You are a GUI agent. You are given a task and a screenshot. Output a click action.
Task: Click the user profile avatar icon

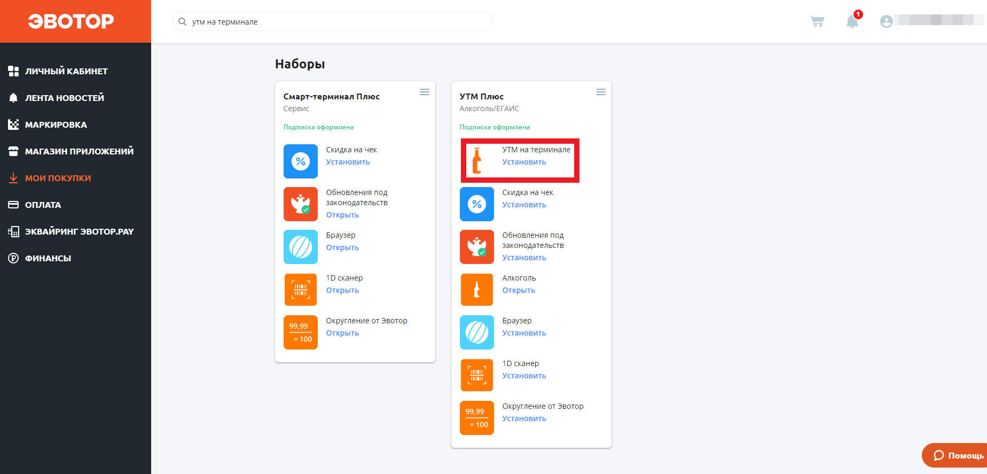[887, 21]
